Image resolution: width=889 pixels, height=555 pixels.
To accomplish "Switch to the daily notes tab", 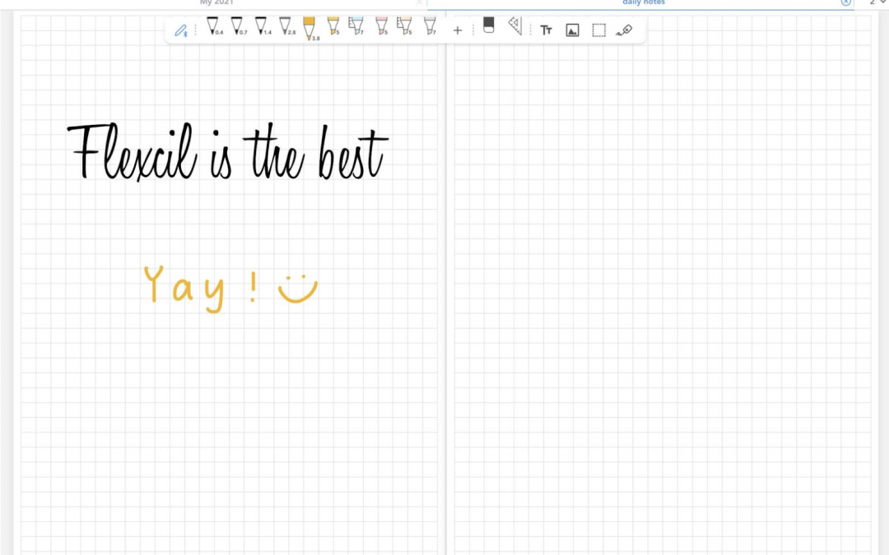I will pos(644,2).
